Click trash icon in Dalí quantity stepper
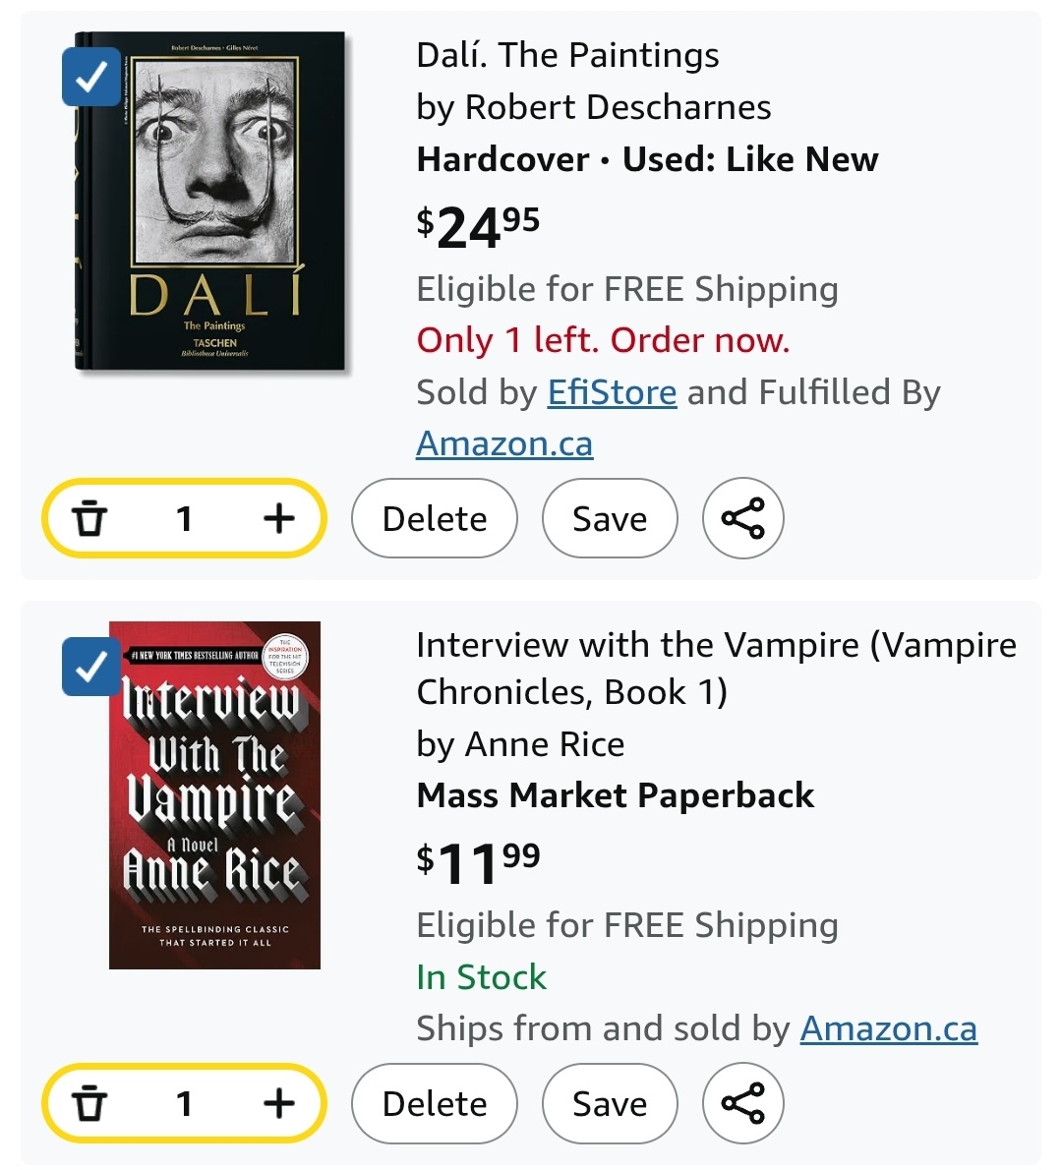Image resolution: width=1062 pixels, height=1170 pixels. click(89, 518)
